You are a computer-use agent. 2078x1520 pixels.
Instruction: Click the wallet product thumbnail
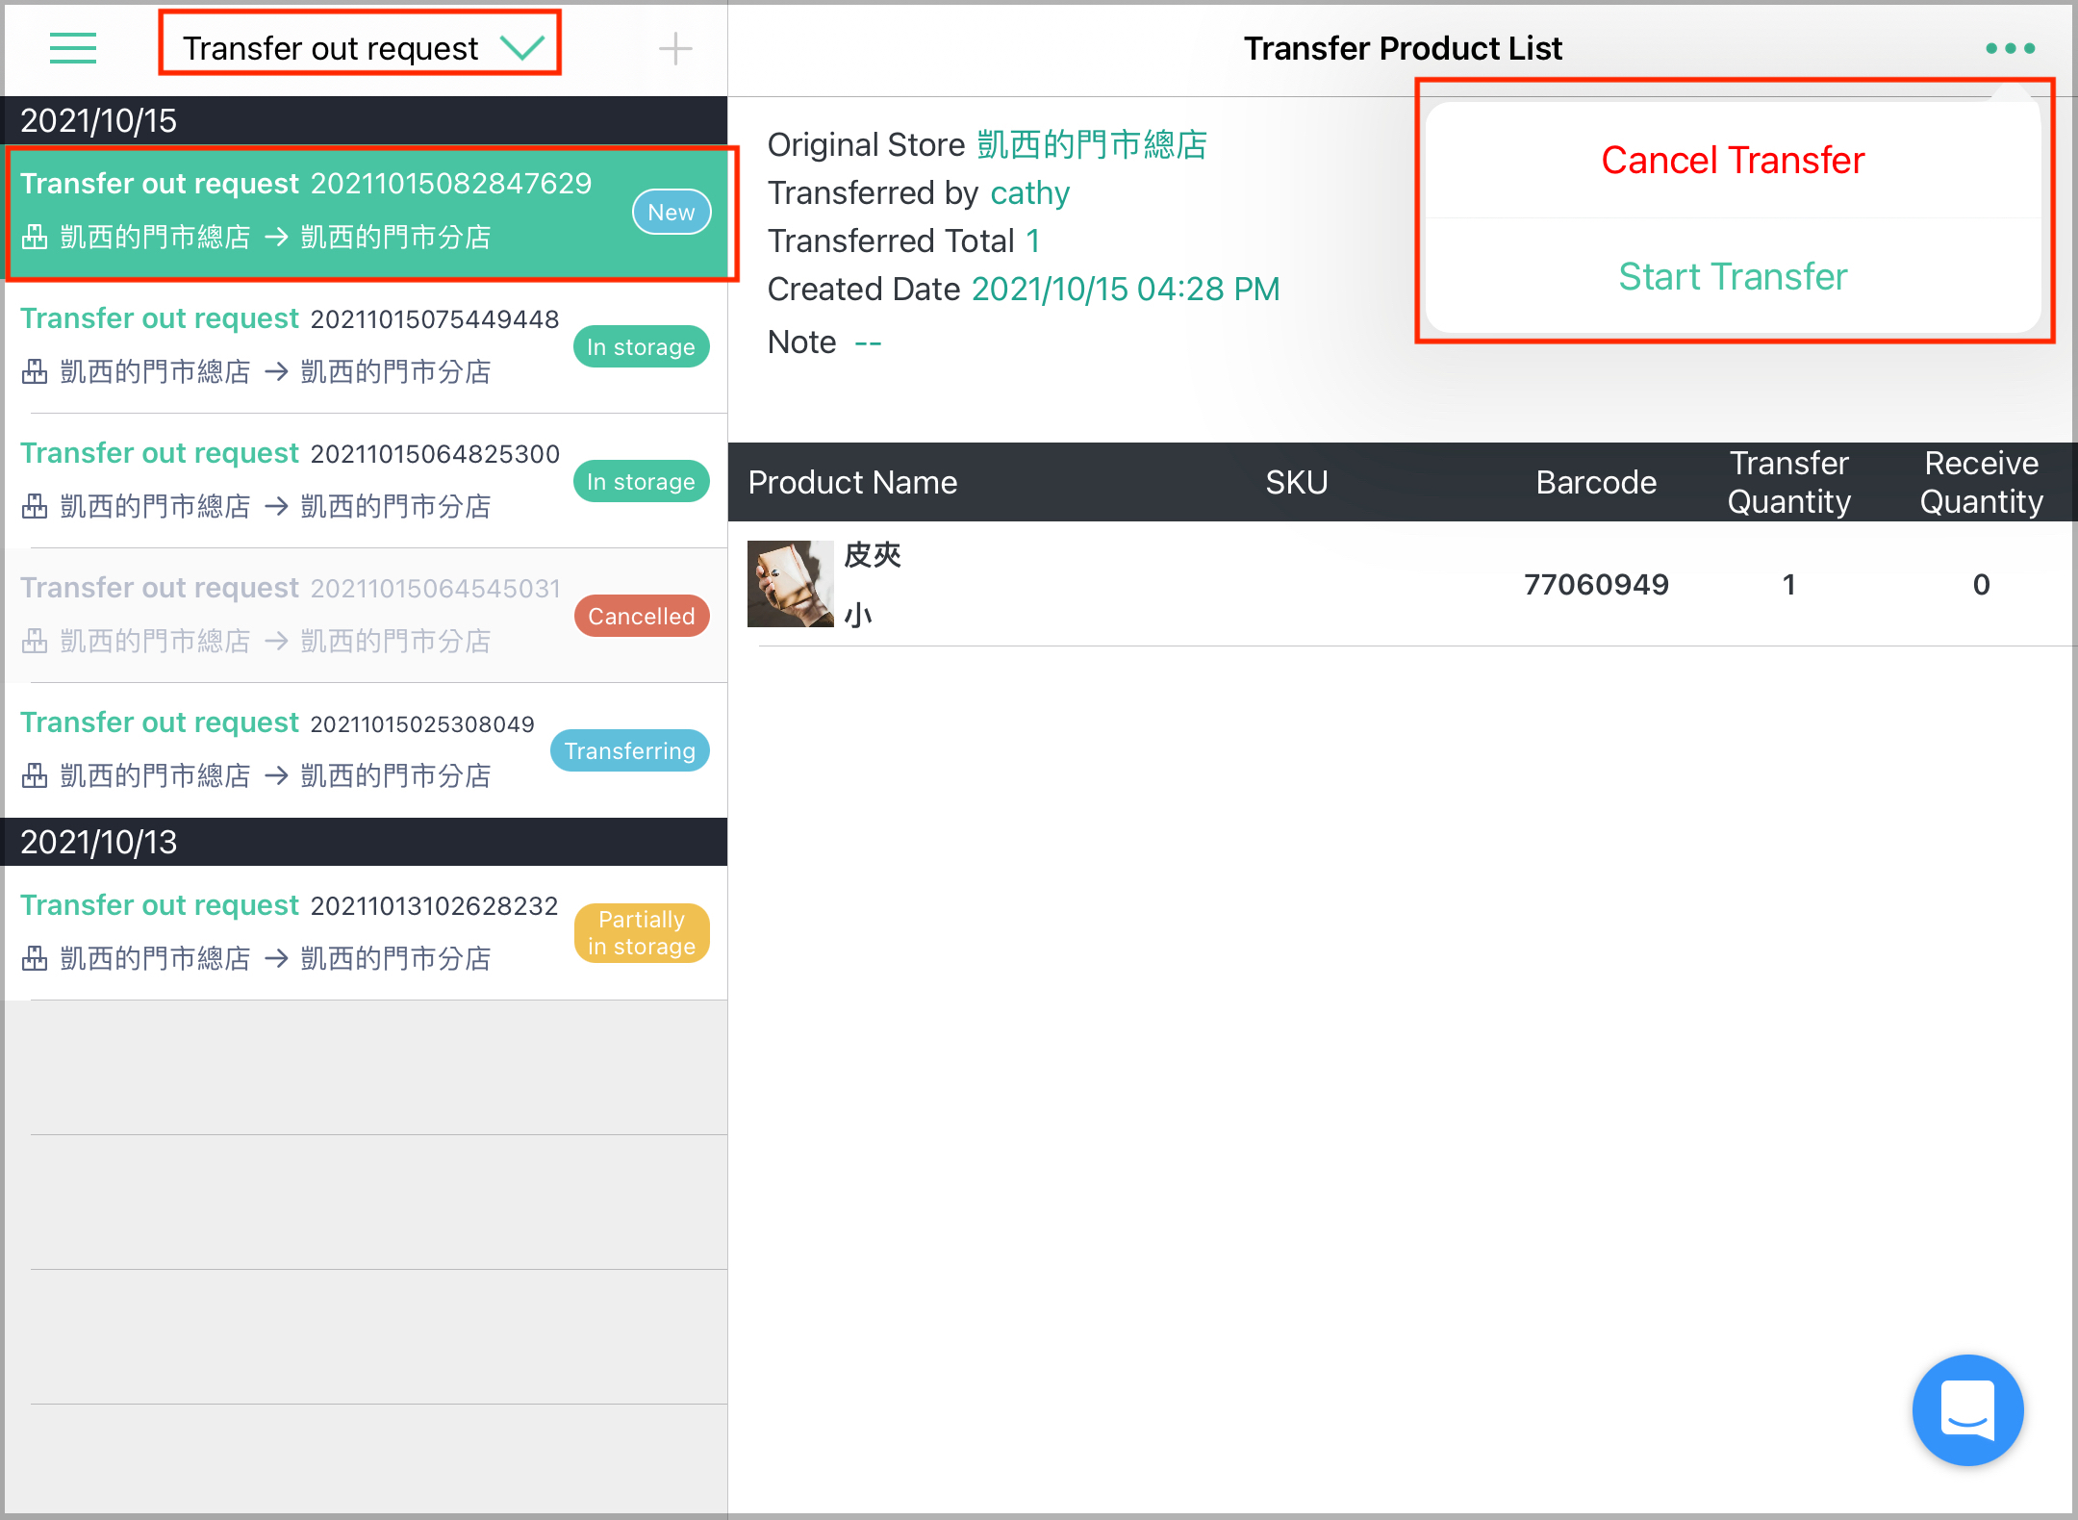tap(790, 584)
